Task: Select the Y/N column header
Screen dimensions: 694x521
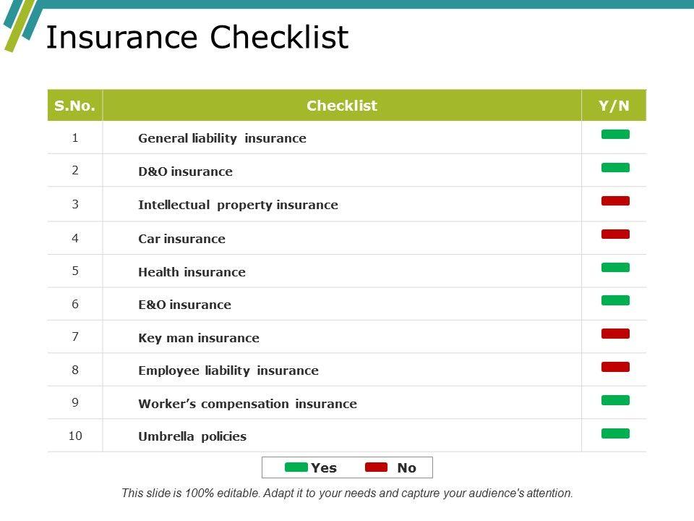Action: tap(614, 106)
